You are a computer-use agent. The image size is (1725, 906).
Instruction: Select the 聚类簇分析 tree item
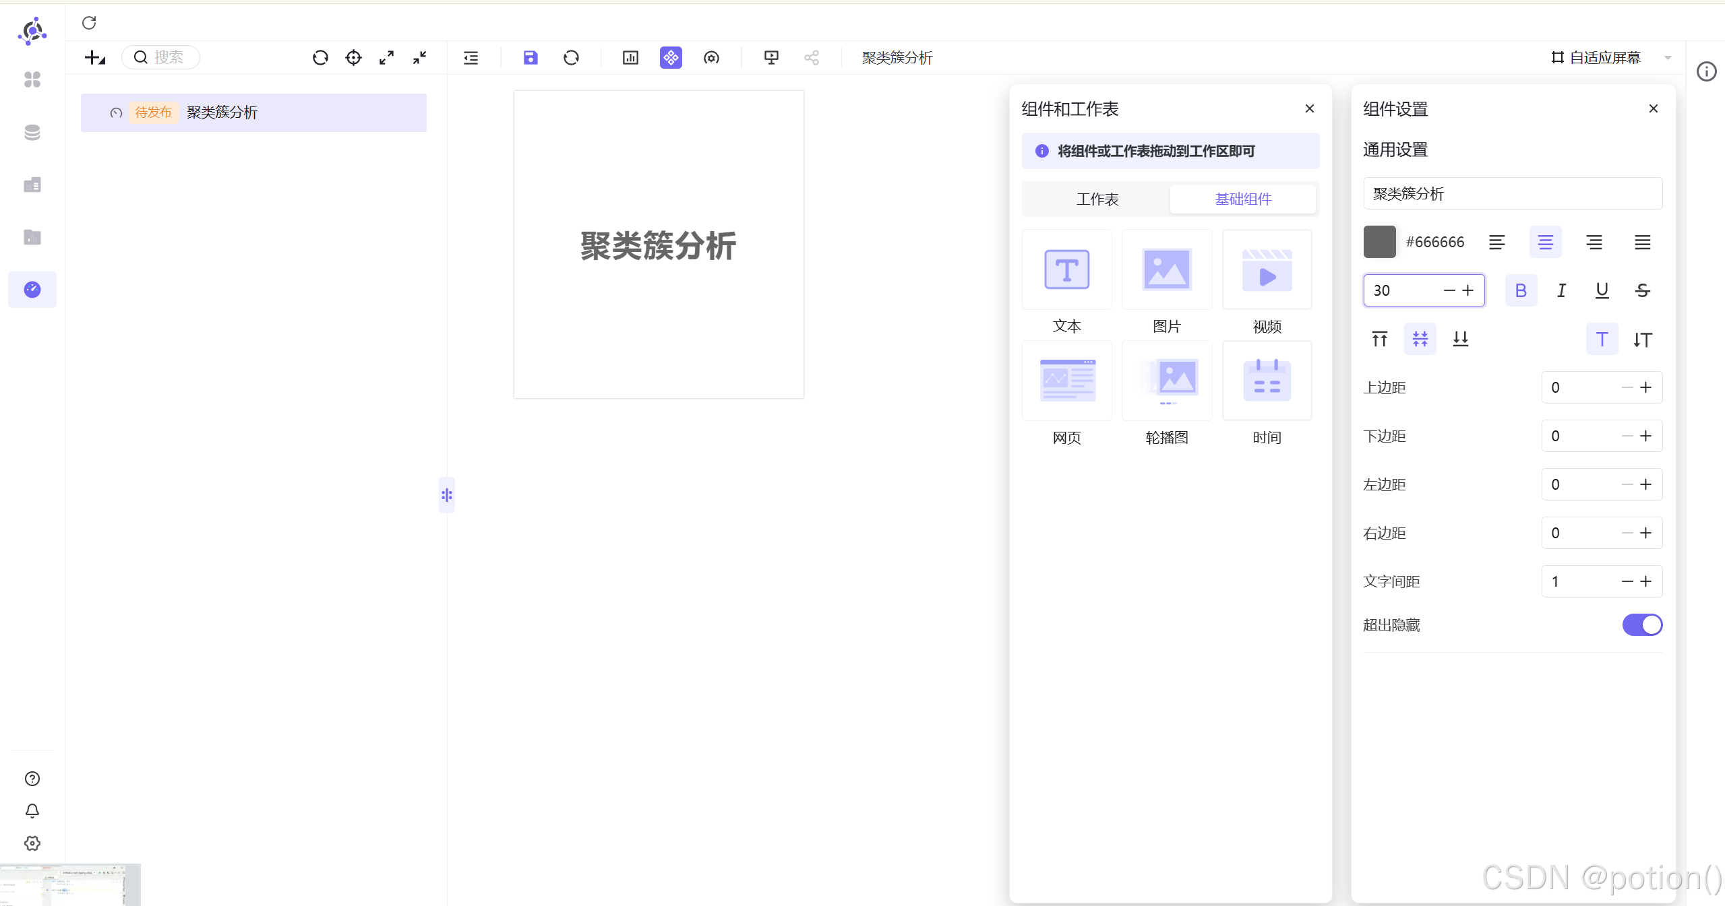click(x=253, y=112)
